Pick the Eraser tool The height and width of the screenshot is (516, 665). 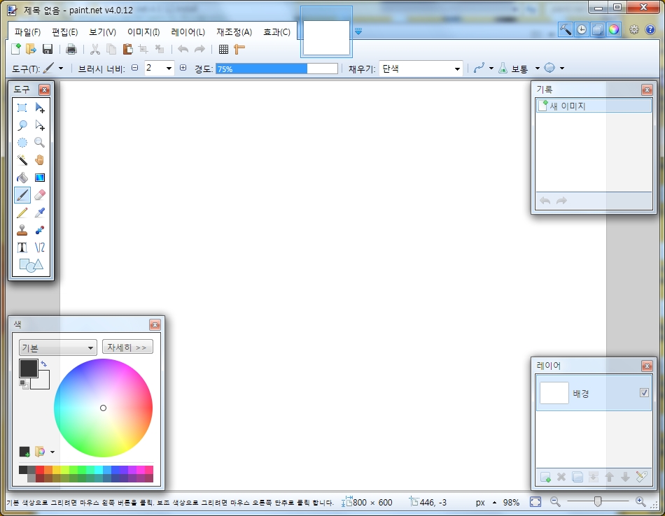click(x=40, y=195)
